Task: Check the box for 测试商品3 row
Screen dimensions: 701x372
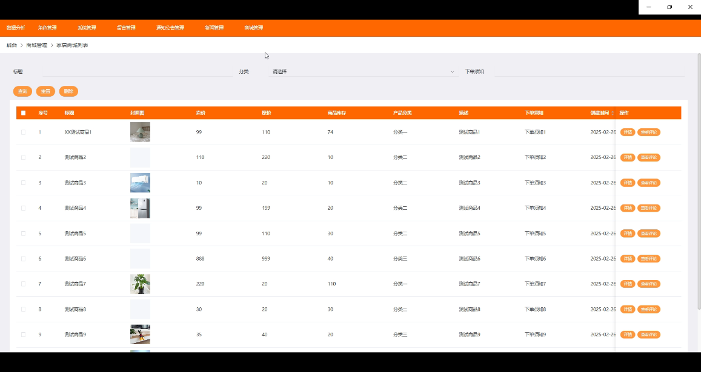Action: 23,183
